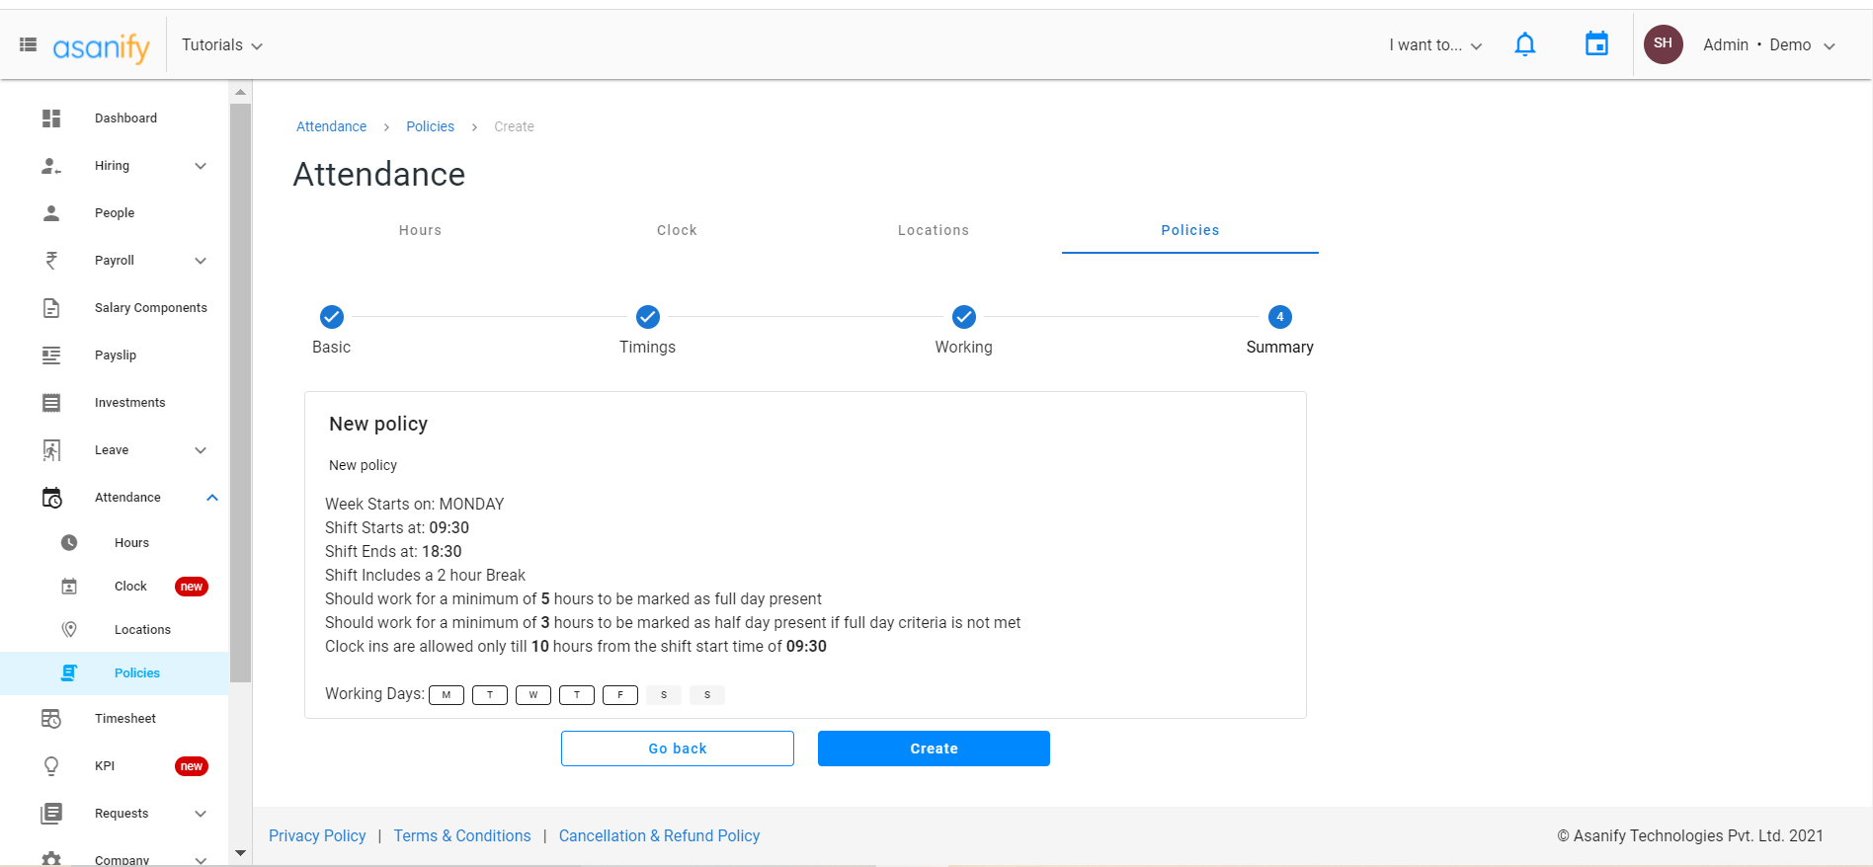The width and height of the screenshot is (1873, 867).
Task: Collapse the Attendance sidebar section
Action: 211,498
